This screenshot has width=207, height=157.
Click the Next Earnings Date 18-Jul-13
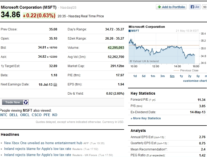45,85
